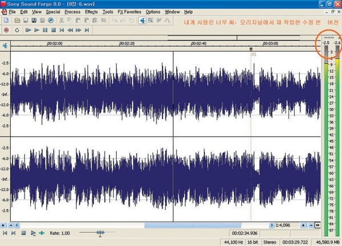Screen dimensions: 342x246
Task: Activate the Edit tool toggle in toolbar
Action: [141, 20]
